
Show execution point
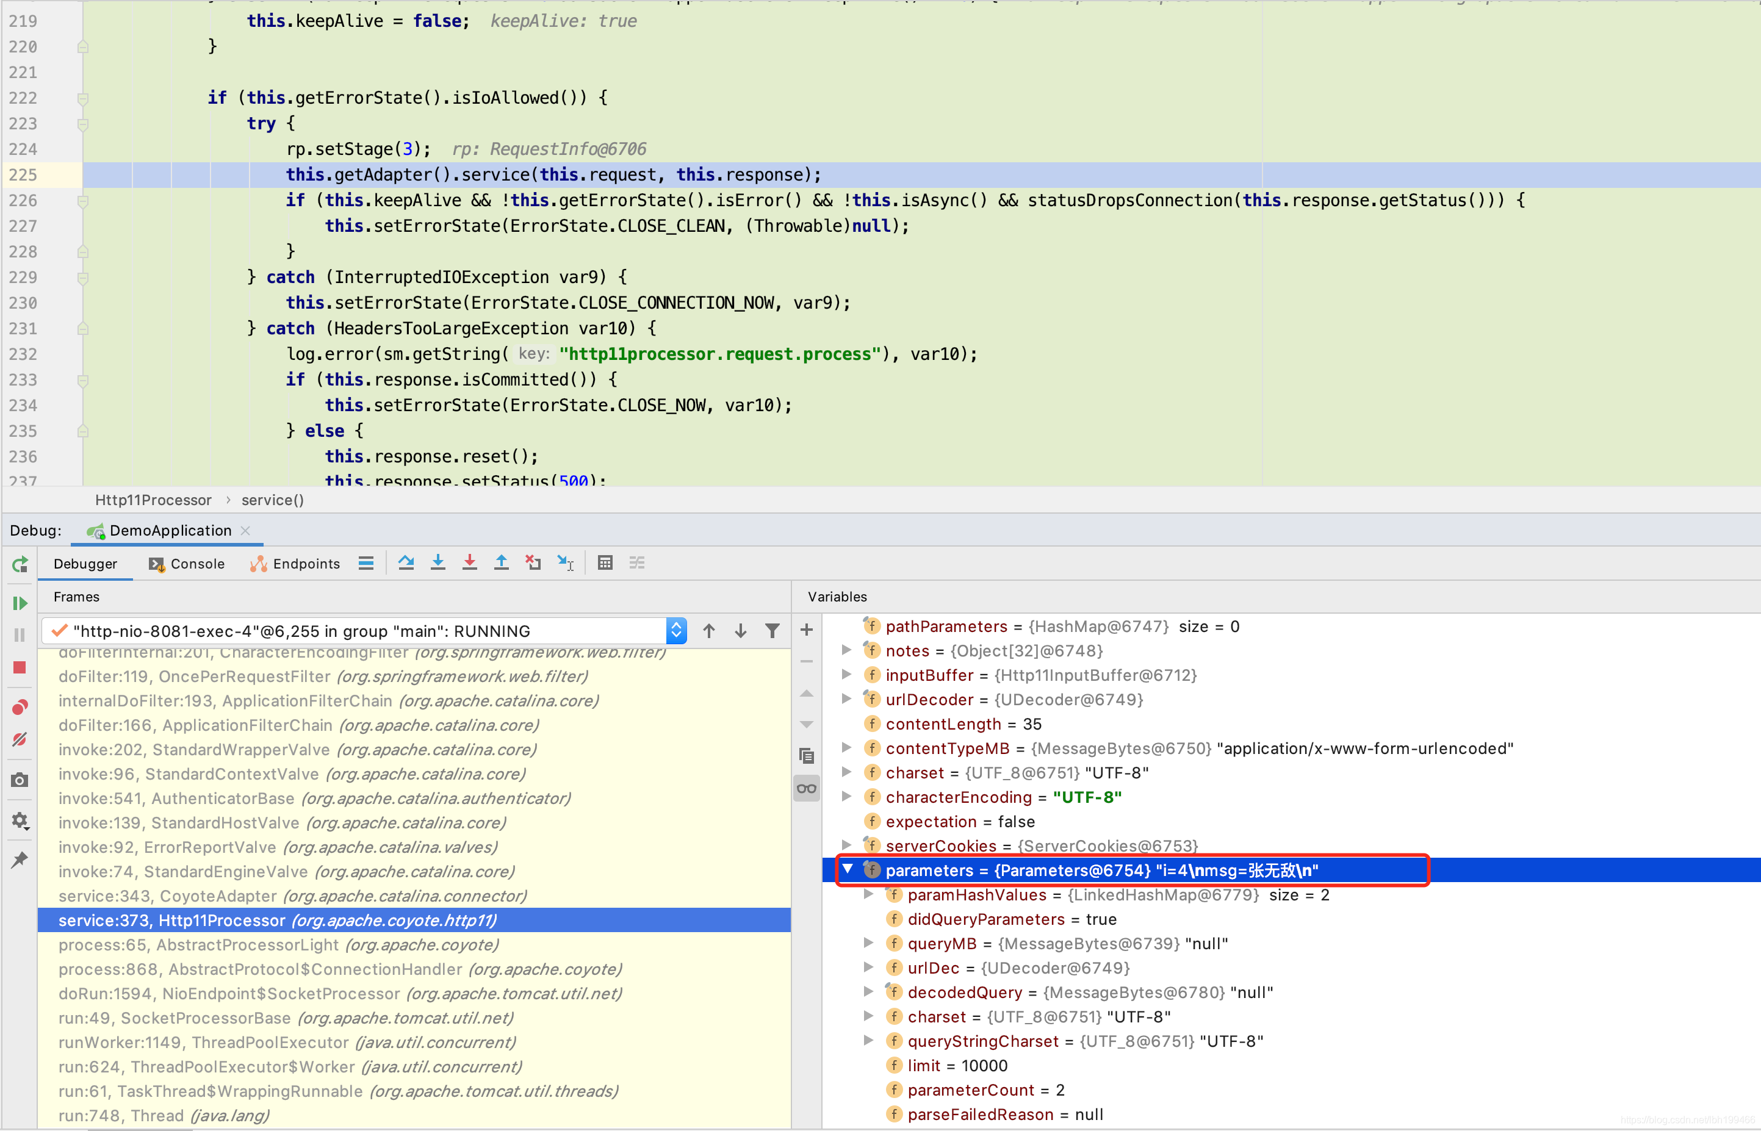coord(366,563)
